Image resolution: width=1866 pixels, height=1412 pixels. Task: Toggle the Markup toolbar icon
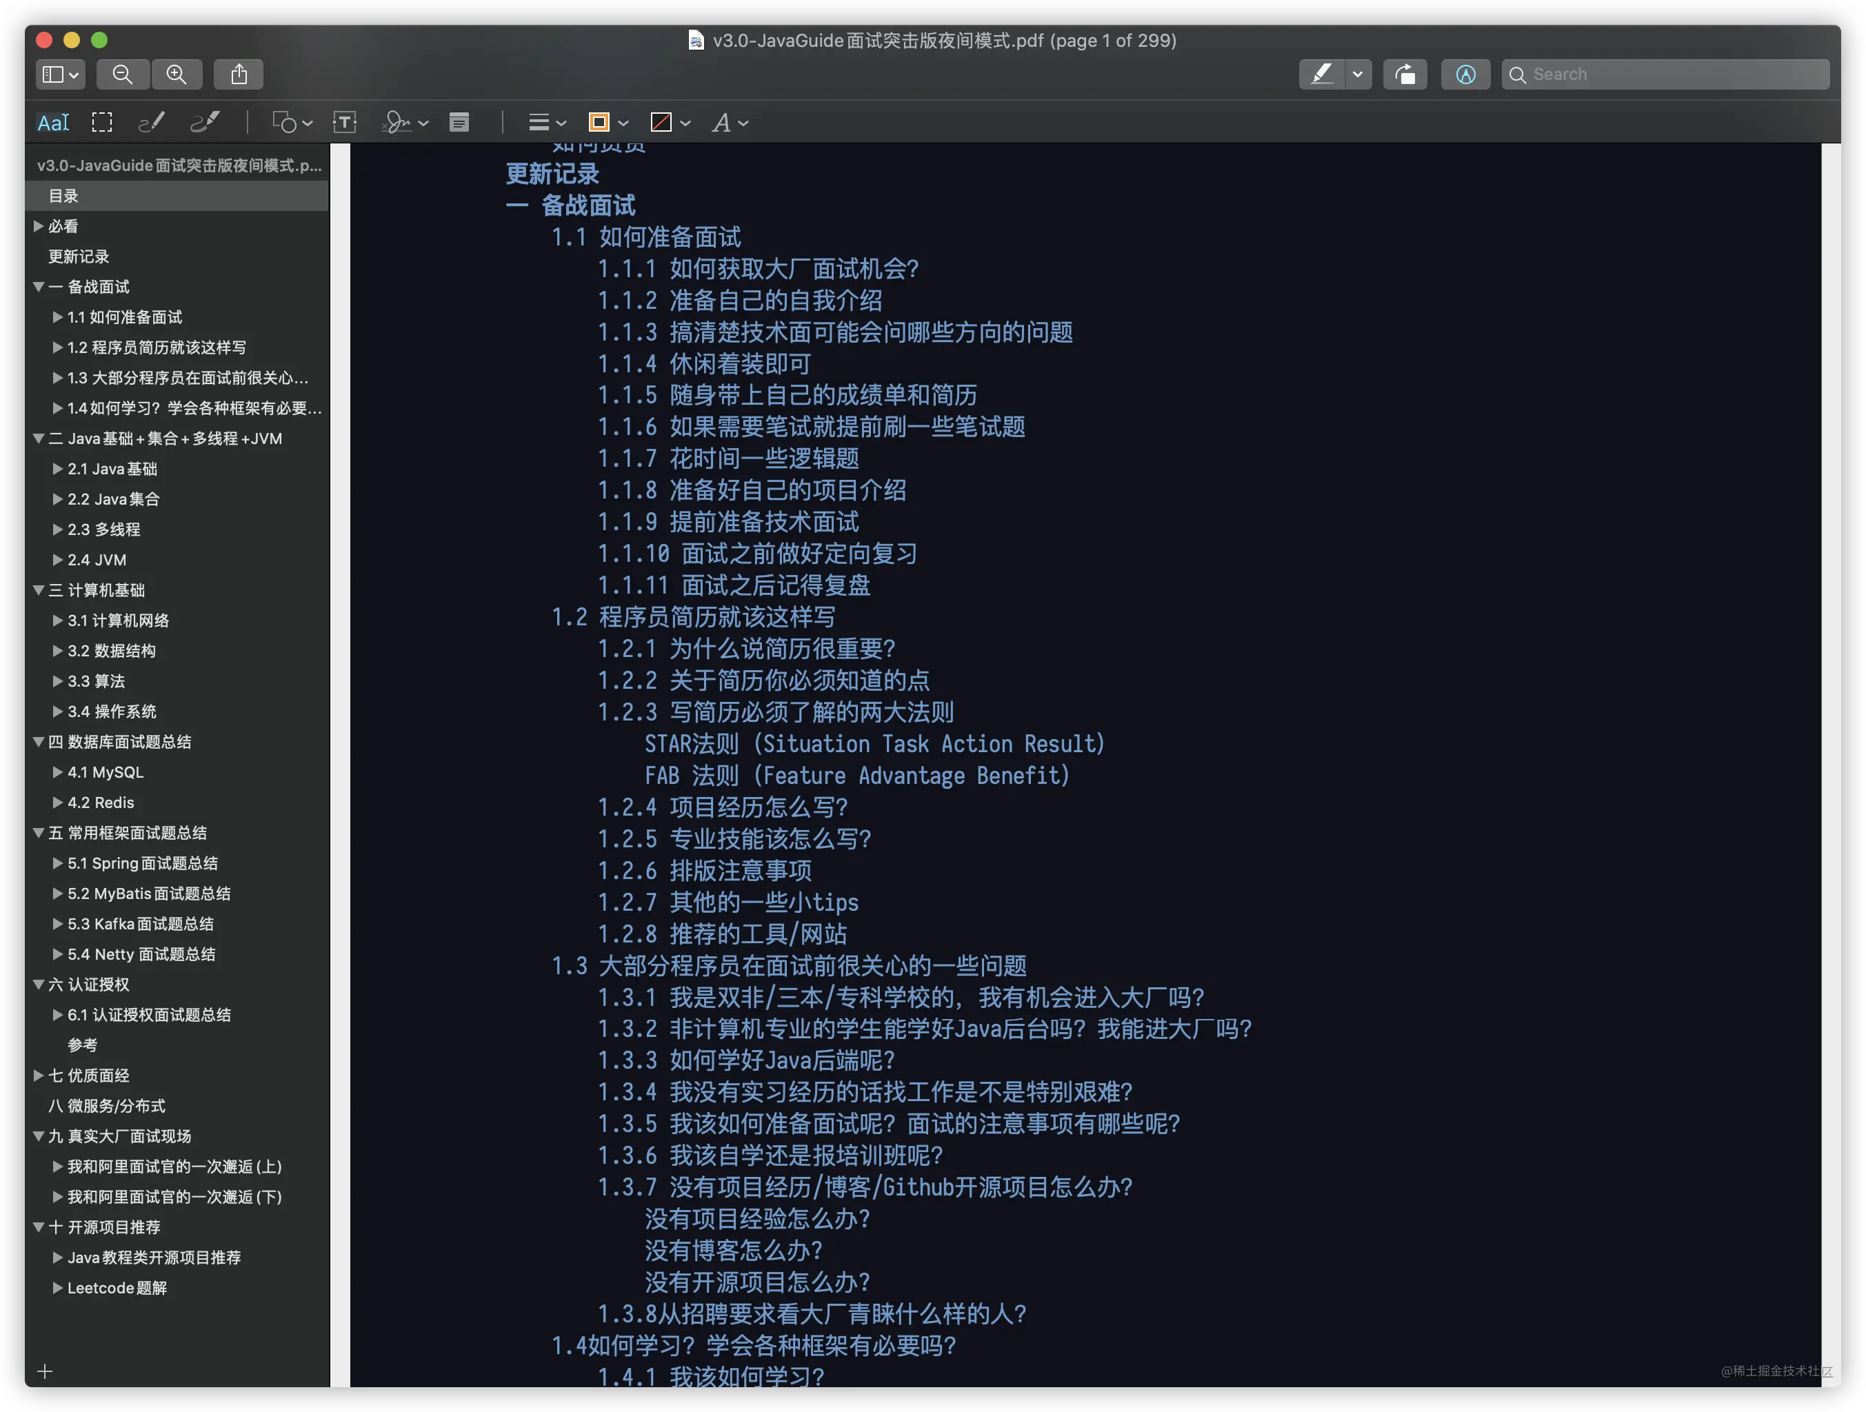(1466, 74)
